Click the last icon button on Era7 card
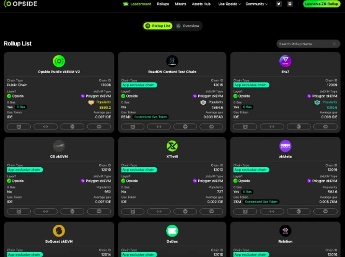345x257 pixels. click(x=325, y=126)
